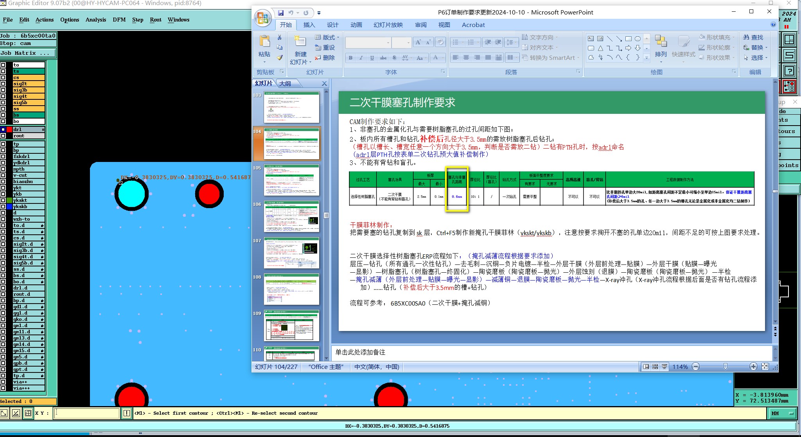Click the Cut scissors icon in the clipboard group
Screen dimensions: 801x437
[x=279, y=38]
